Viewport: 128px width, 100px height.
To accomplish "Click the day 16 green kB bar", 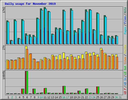I will tap(64, 90).
